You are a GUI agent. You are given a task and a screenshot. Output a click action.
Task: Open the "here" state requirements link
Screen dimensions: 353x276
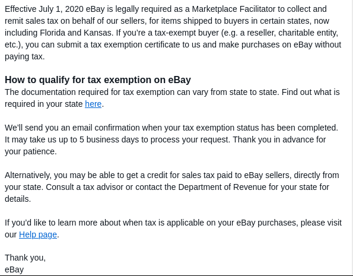pos(93,104)
